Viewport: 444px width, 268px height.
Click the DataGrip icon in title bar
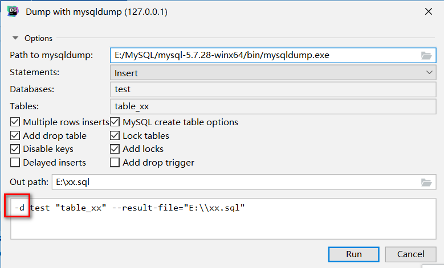pyautogui.click(x=11, y=11)
